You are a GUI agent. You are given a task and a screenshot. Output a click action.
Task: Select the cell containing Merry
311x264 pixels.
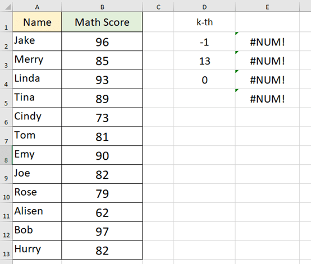click(x=37, y=60)
